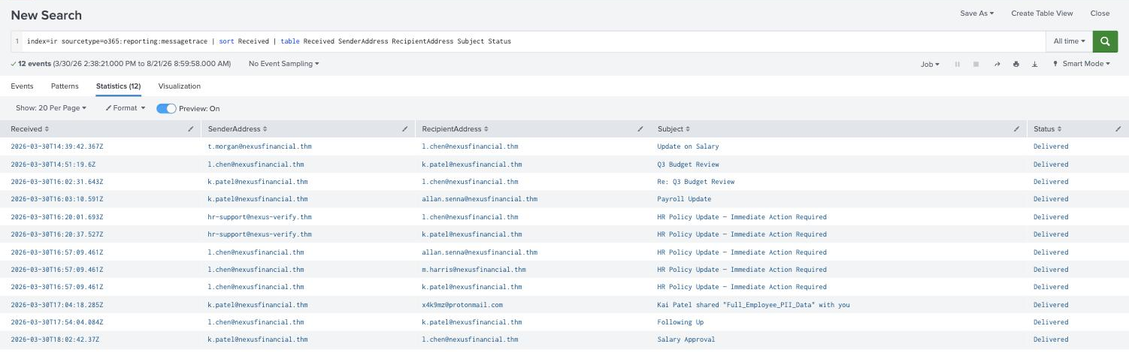1129x353 pixels.
Task: Click the Q3 Budget Review subject
Action: click(x=688, y=164)
